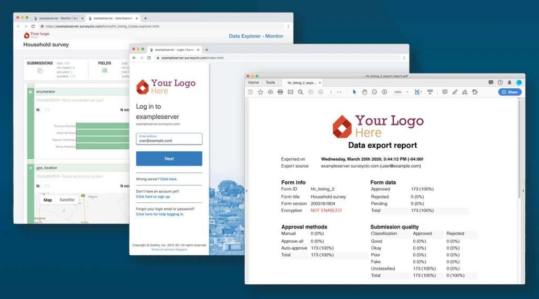Select the arrow selection tool in PDF viewer
This screenshot has width=539, height=299.
point(354,92)
